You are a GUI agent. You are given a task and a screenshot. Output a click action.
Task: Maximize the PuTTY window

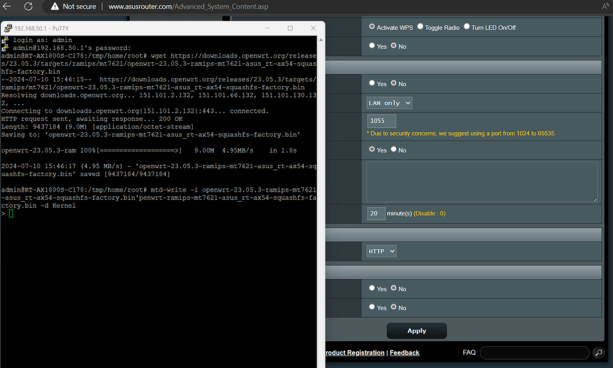point(290,28)
